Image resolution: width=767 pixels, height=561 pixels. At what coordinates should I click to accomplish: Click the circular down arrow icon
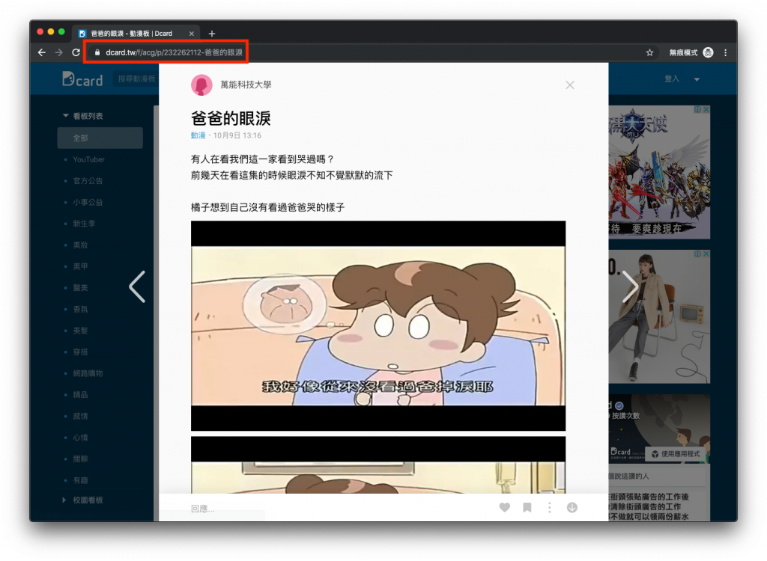click(572, 508)
